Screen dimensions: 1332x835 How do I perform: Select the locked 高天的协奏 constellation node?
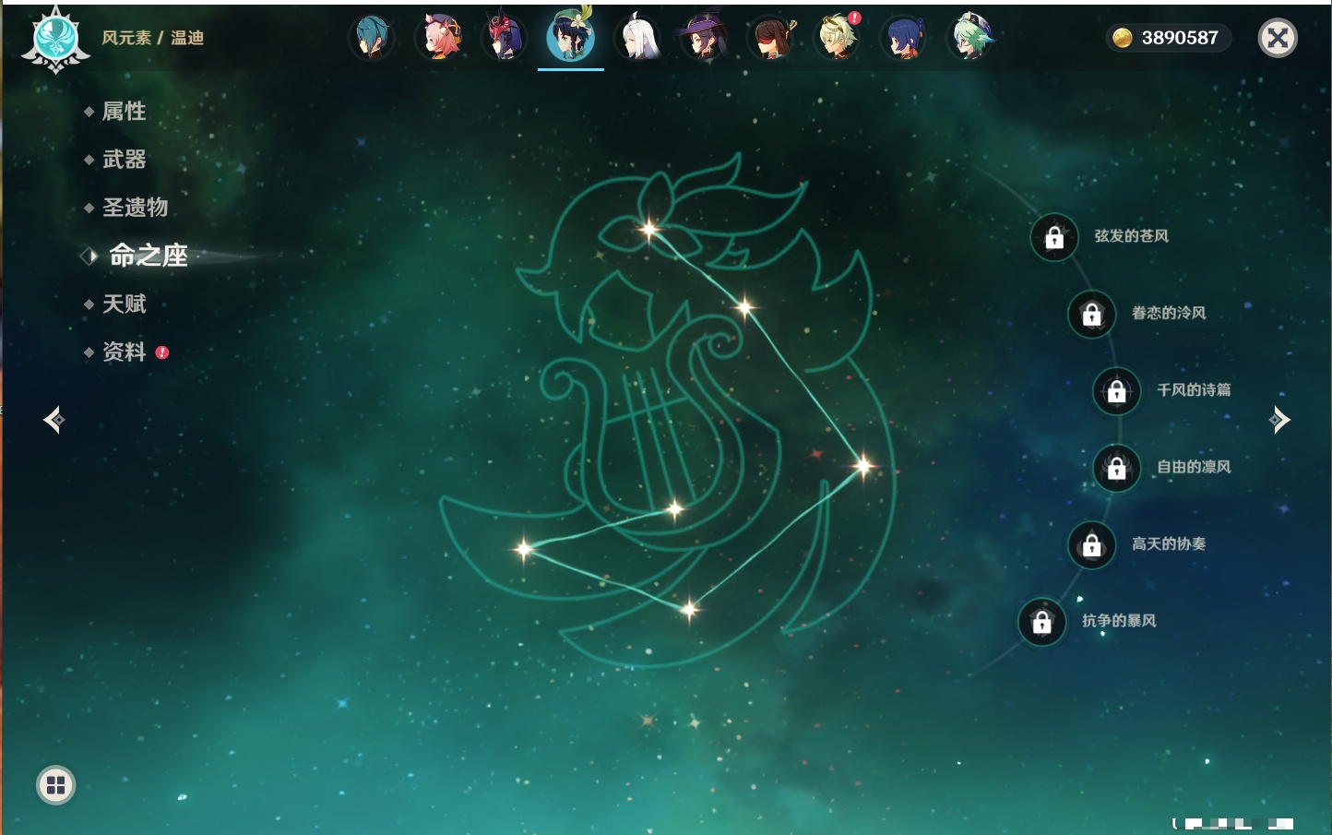pyautogui.click(x=1092, y=544)
